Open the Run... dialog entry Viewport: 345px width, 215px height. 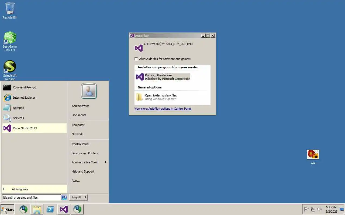tap(89, 181)
